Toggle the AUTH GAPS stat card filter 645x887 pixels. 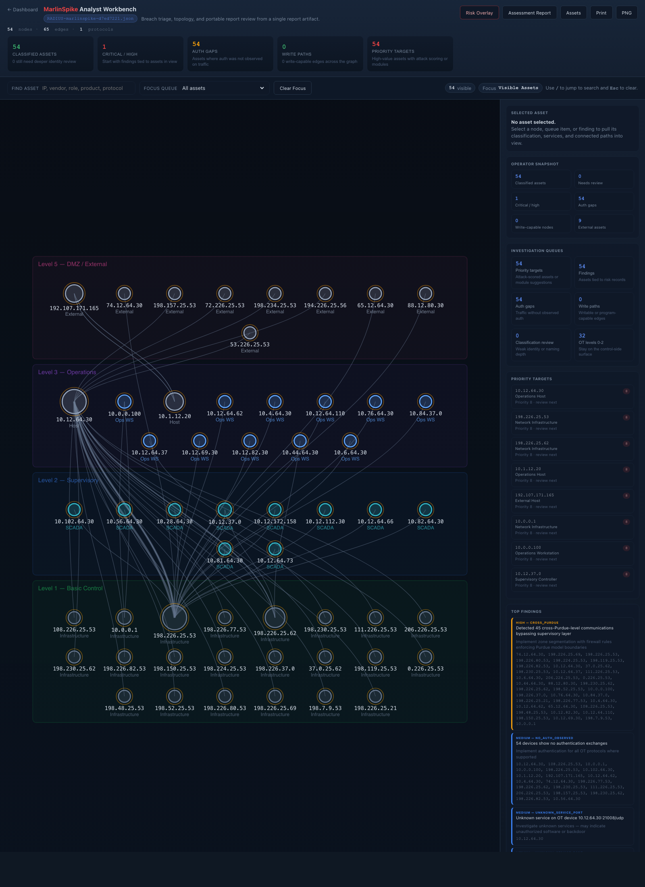pos(230,54)
